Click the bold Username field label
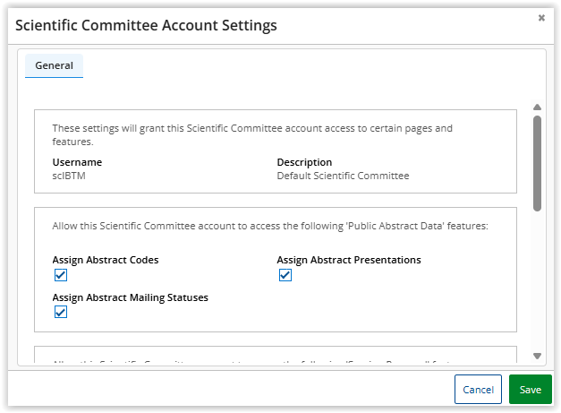This screenshot has width=561, height=413. [77, 162]
